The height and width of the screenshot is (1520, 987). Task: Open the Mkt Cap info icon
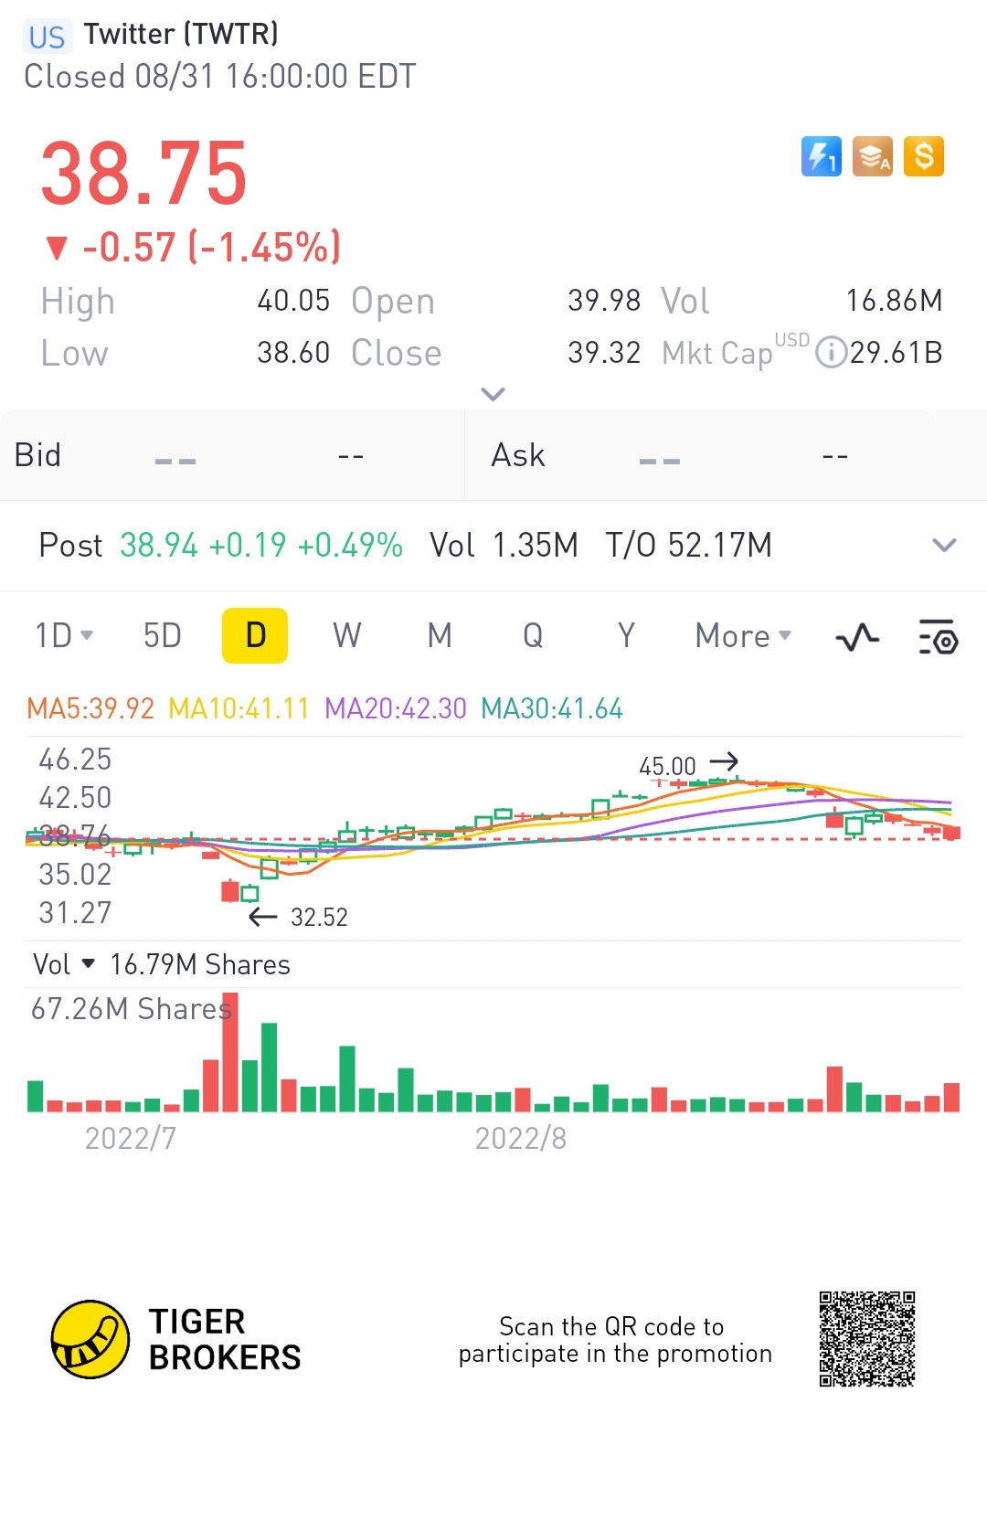coord(831,352)
